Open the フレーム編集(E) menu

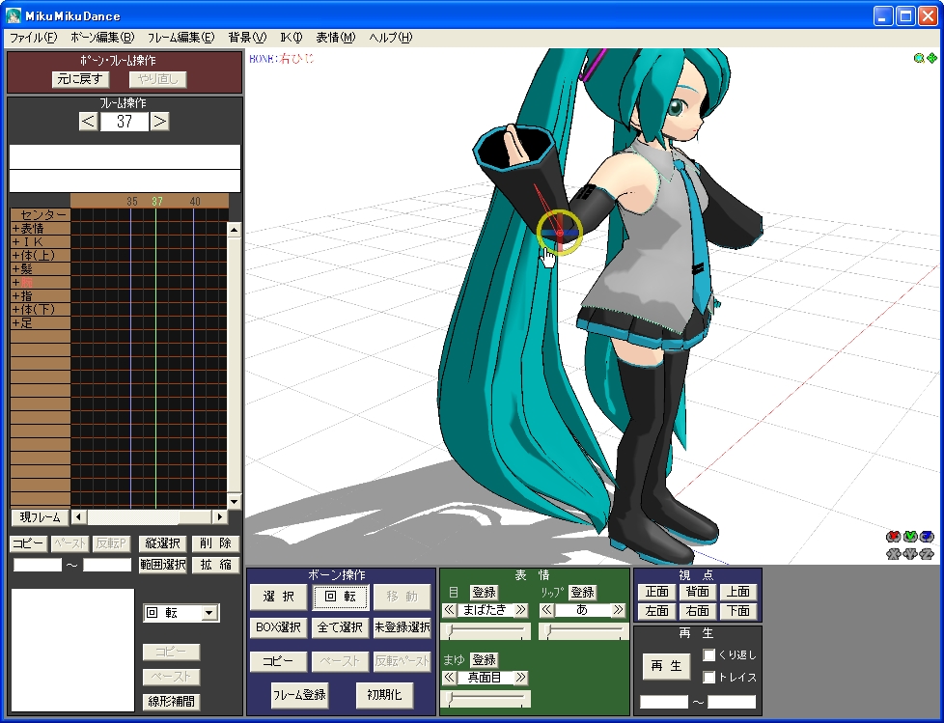pos(180,38)
